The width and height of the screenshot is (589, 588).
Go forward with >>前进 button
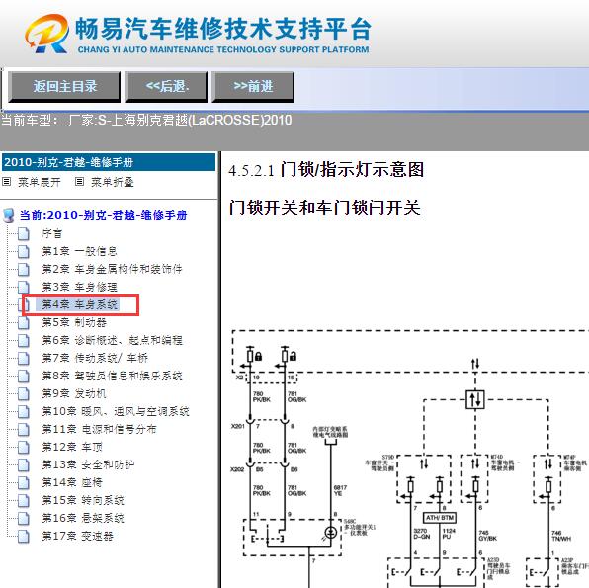pos(253,87)
